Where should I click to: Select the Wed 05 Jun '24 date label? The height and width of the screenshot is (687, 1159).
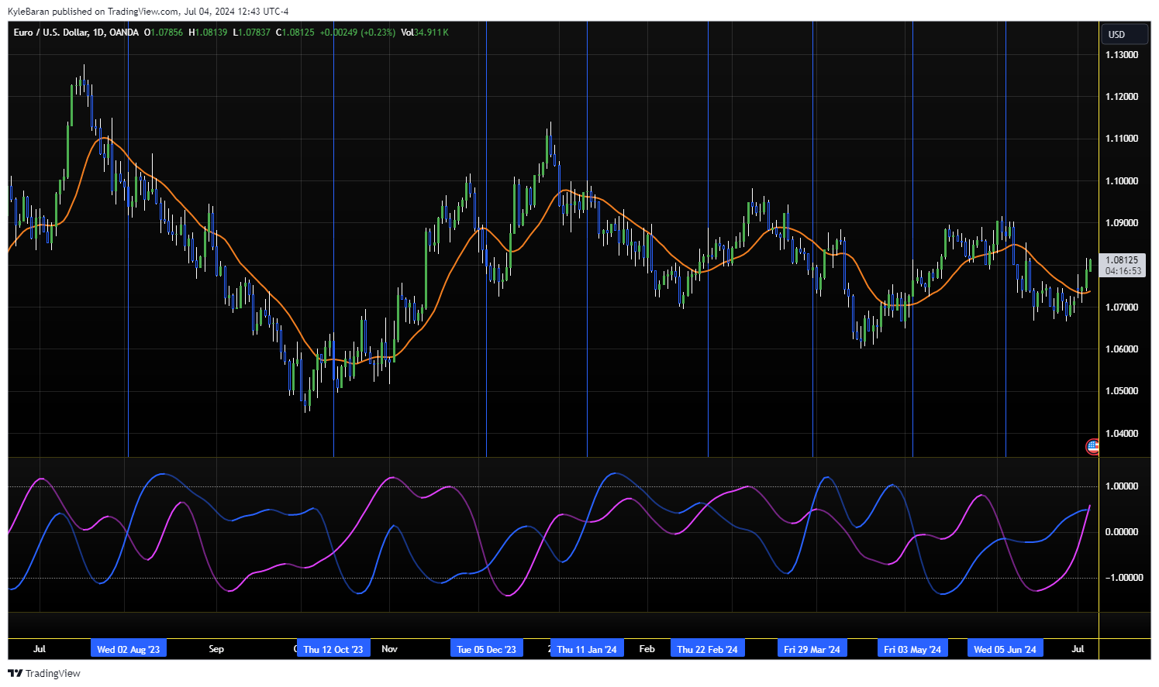[1005, 649]
